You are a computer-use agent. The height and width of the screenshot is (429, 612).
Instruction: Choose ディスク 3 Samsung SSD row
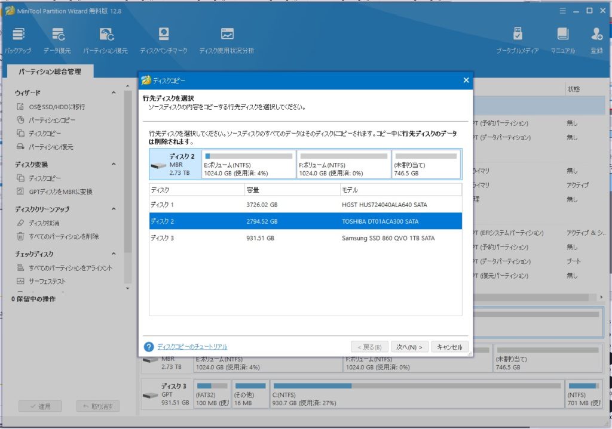(x=305, y=238)
